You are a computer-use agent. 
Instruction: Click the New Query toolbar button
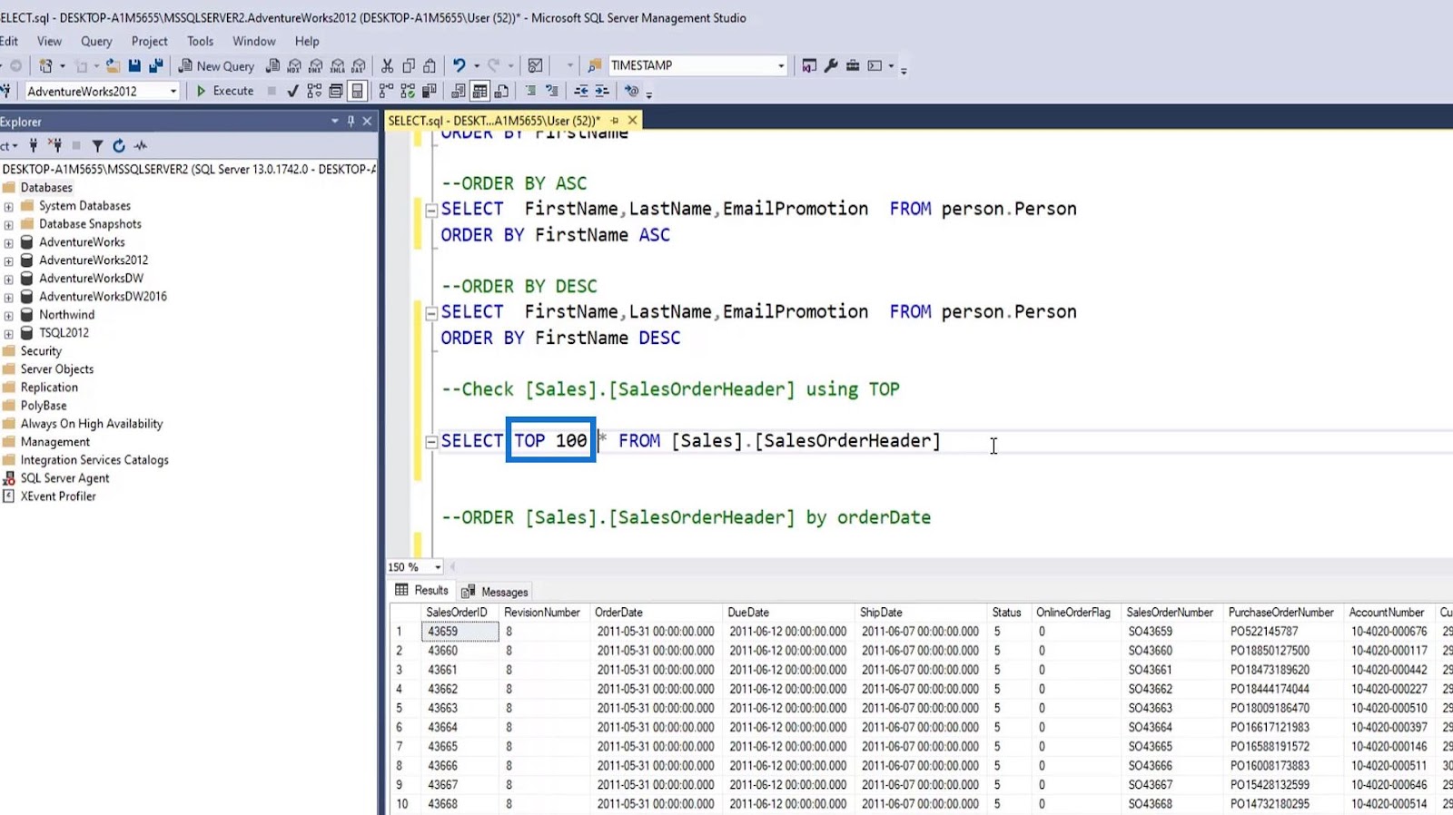[x=215, y=65]
